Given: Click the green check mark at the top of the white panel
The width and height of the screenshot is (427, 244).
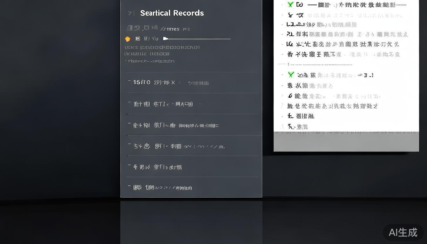Looking at the screenshot, I should click(290, 4).
